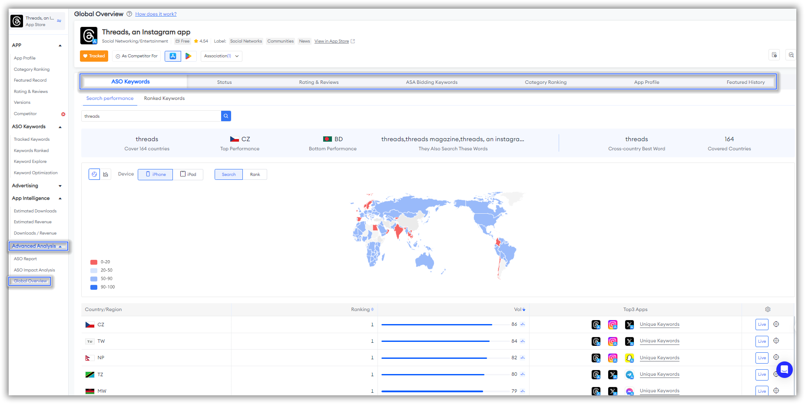Open the NP row target icon
805x404 pixels.
[x=776, y=357]
